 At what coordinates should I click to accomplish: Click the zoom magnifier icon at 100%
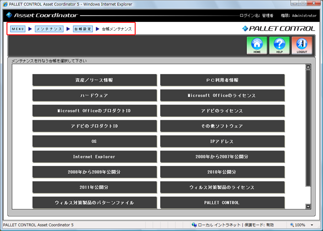pos(292,225)
